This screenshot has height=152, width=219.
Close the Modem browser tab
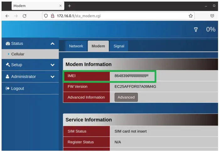tap(61, 6)
